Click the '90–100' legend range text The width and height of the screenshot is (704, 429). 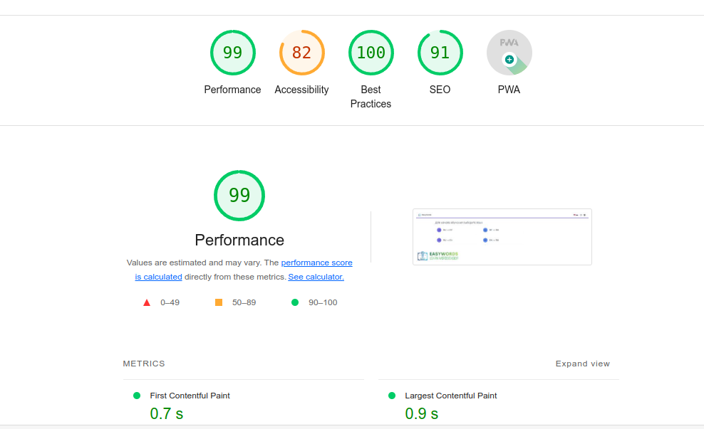[x=323, y=302]
